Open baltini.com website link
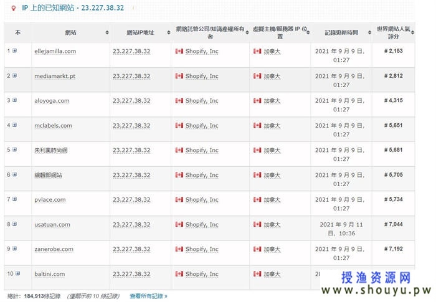Image resolution: width=436 pixels, height=302 pixels. pyautogui.click(x=49, y=274)
